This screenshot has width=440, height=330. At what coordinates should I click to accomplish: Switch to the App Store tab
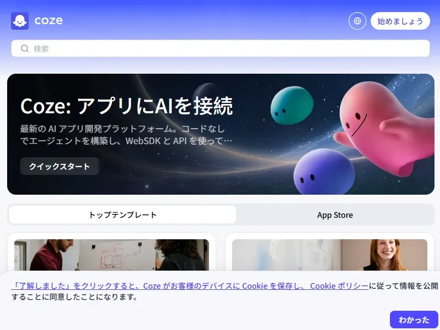335,215
